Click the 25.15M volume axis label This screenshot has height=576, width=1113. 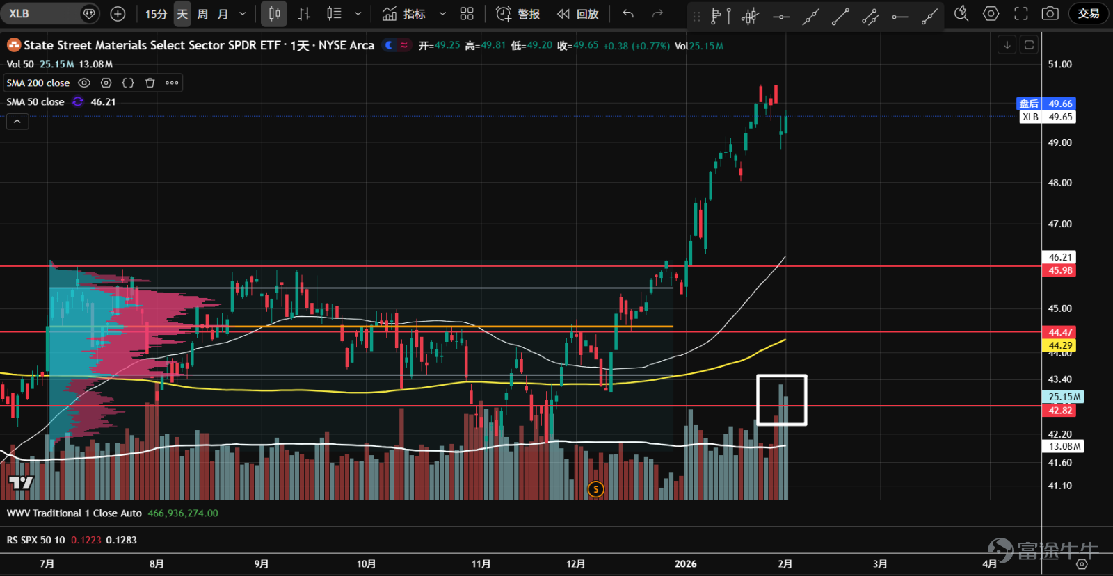[1063, 397]
